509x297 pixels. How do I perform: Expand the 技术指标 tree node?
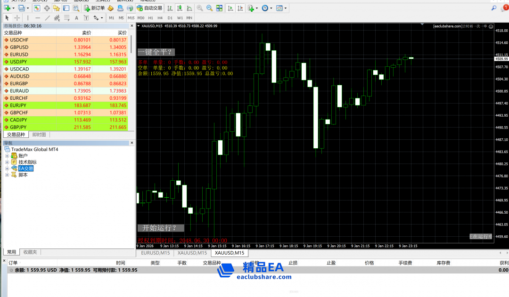pos(7,162)
